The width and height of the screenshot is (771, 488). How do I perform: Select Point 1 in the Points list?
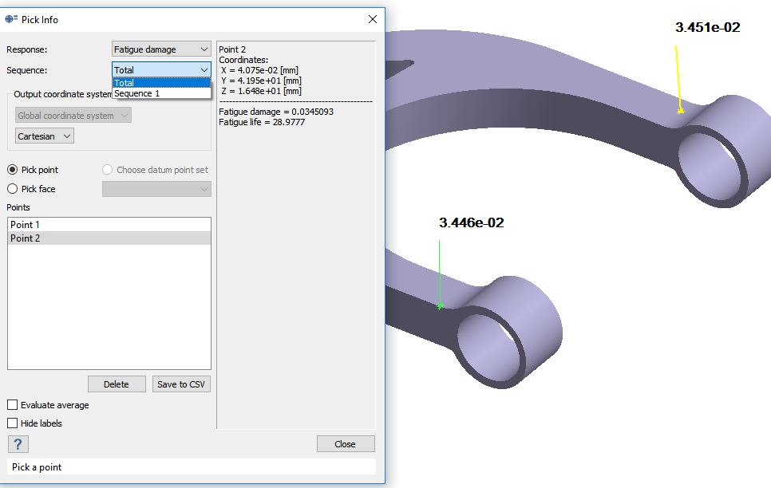point(26,225)
